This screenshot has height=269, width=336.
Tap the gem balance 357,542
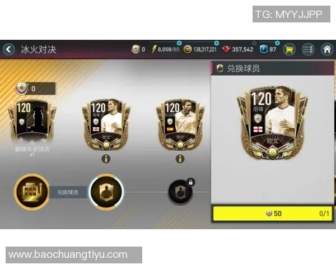[237, 49]
